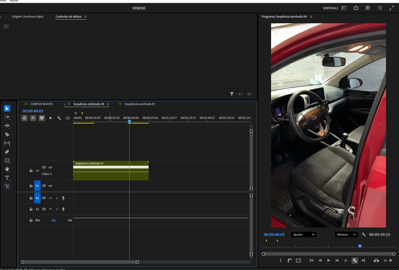The height and width of the screenshot is (270, 399).
Task: Open the Ajuda menu
Action: [14, 1]
